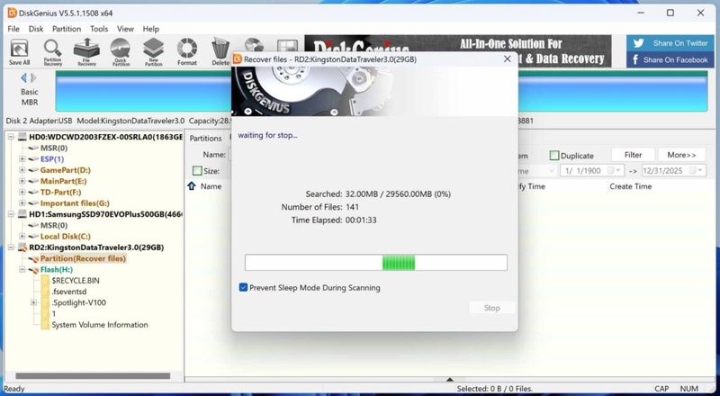Image resolution: width=720 pixels, height=396 pixels.
Task: Select the Format toolbar icon
Action: 187,51
